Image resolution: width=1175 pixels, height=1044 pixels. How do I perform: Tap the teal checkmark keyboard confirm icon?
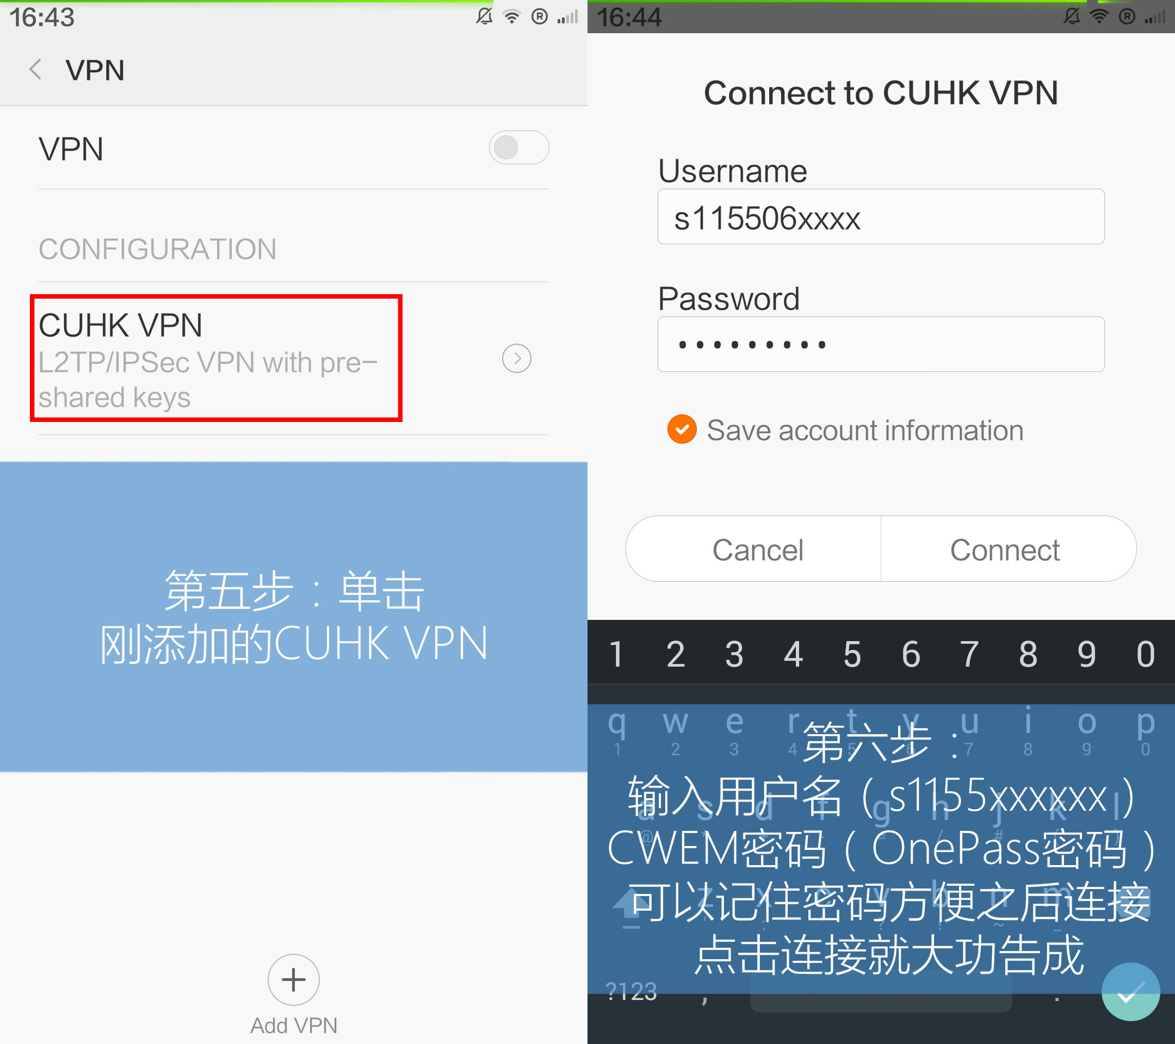click(x=1130, y=992)
